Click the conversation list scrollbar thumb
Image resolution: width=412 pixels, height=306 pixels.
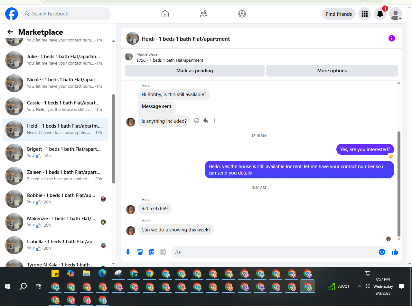pyautogui.click(x=113, y=139)
